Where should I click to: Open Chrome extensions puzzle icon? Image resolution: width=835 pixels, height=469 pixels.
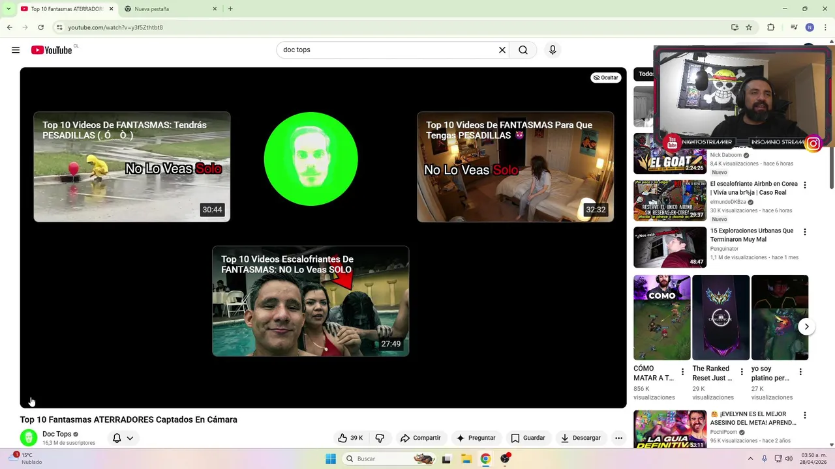click(x=771, y=27)
